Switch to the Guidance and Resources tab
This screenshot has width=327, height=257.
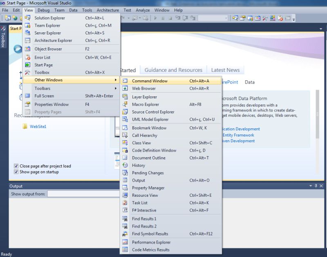[x=173, y=70]
